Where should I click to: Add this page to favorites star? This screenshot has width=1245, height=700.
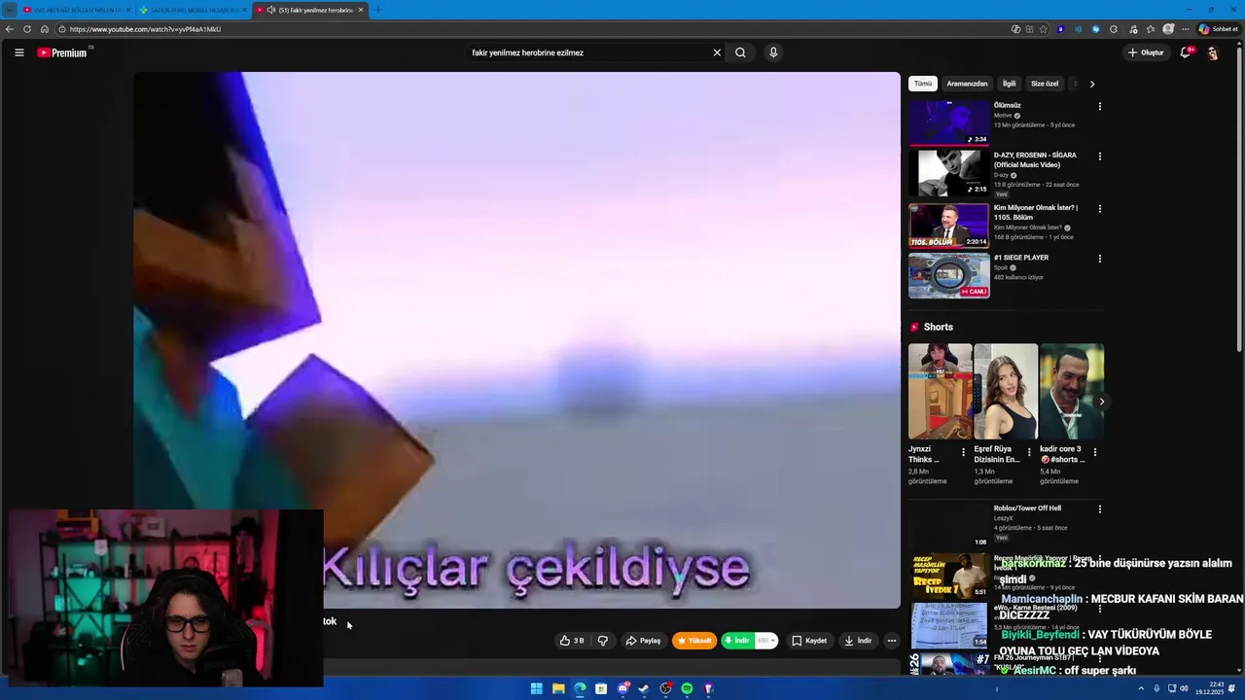1044,29
